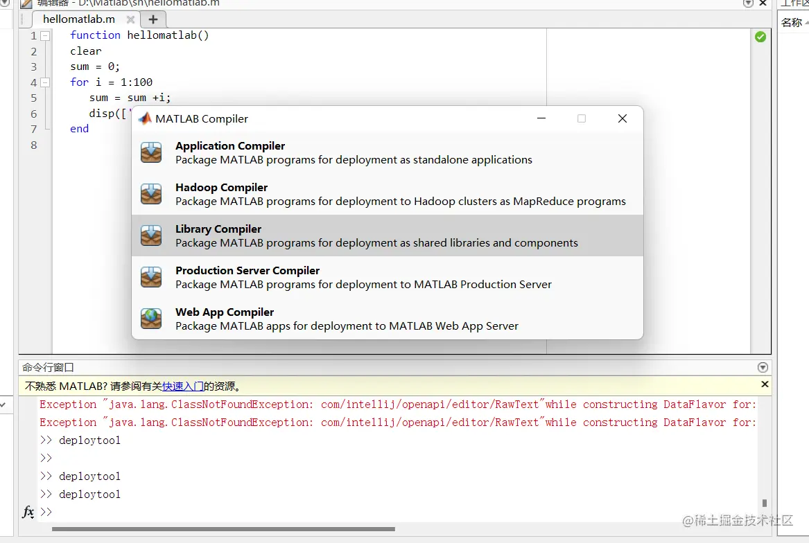Click the 'for i = 1:100' line
This screenshot has width=809, height=543.
pos(112,82)
